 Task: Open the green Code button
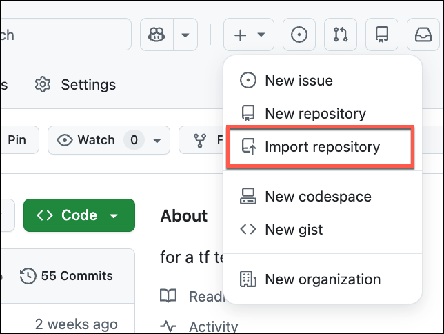click(79, 215)
